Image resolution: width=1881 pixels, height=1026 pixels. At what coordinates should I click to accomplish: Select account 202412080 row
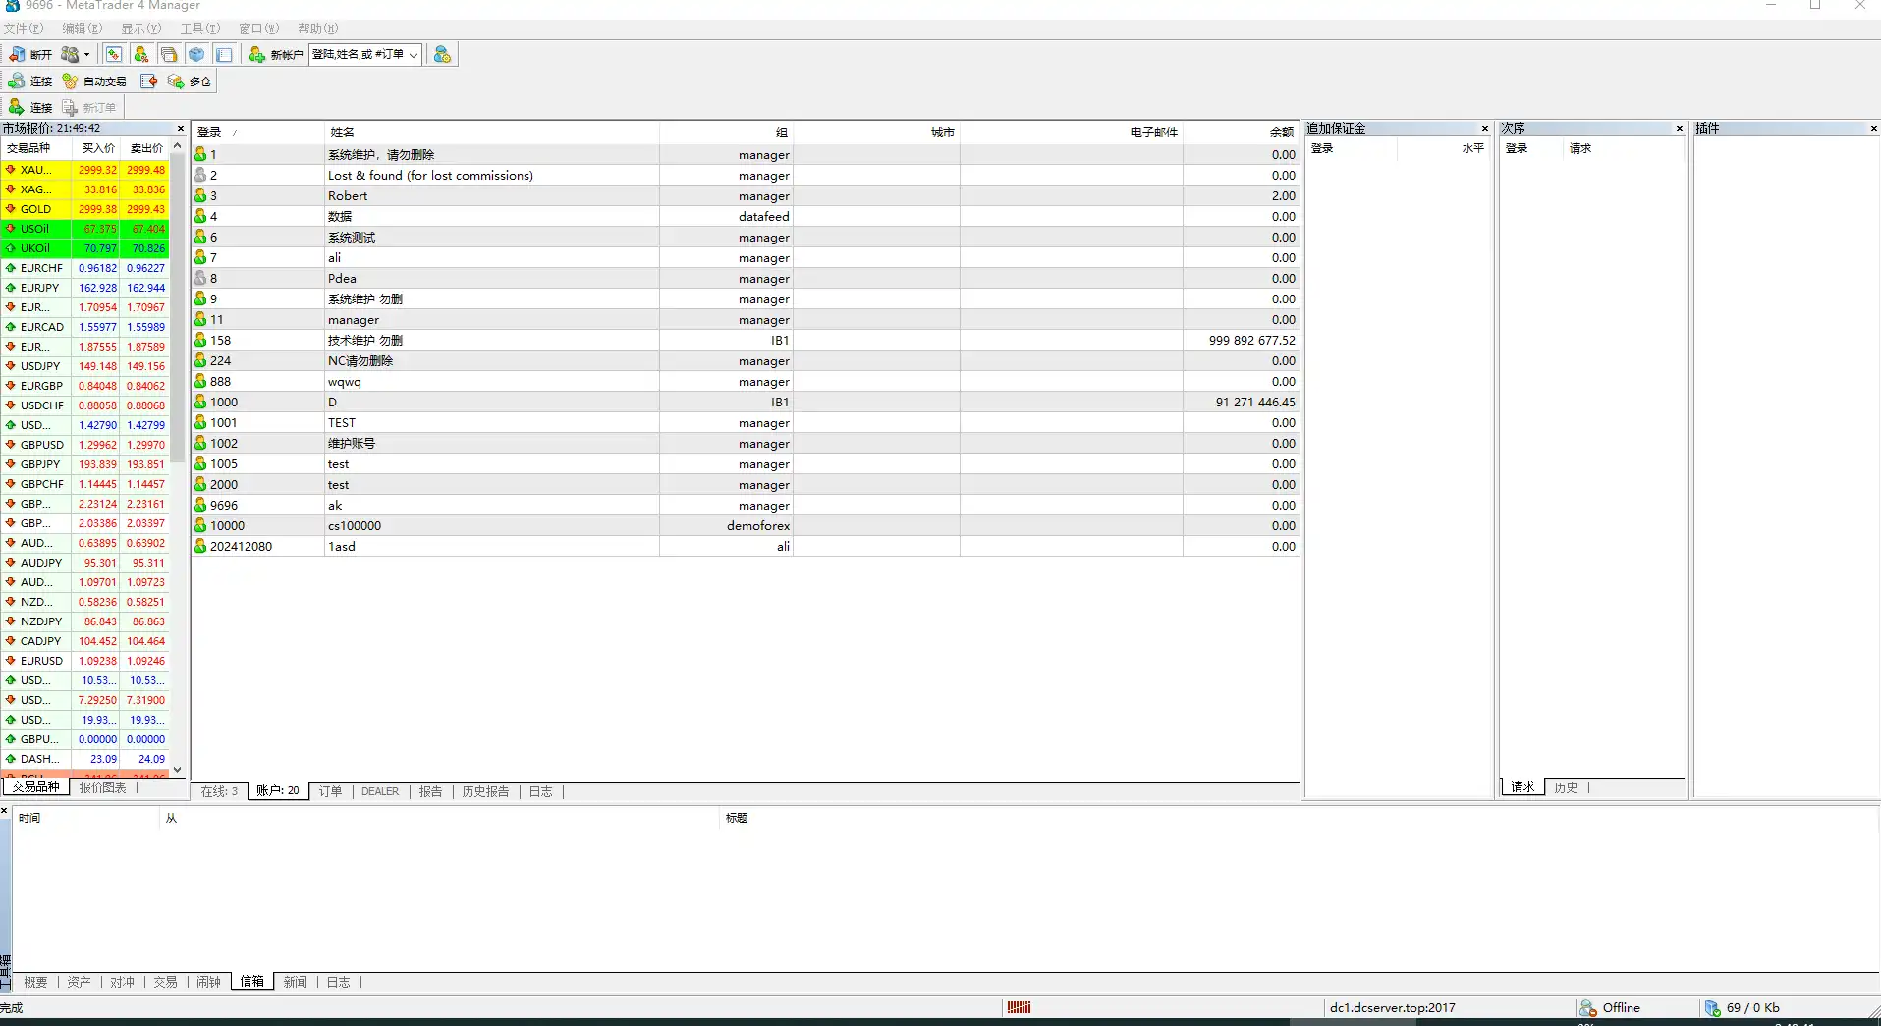746,547
